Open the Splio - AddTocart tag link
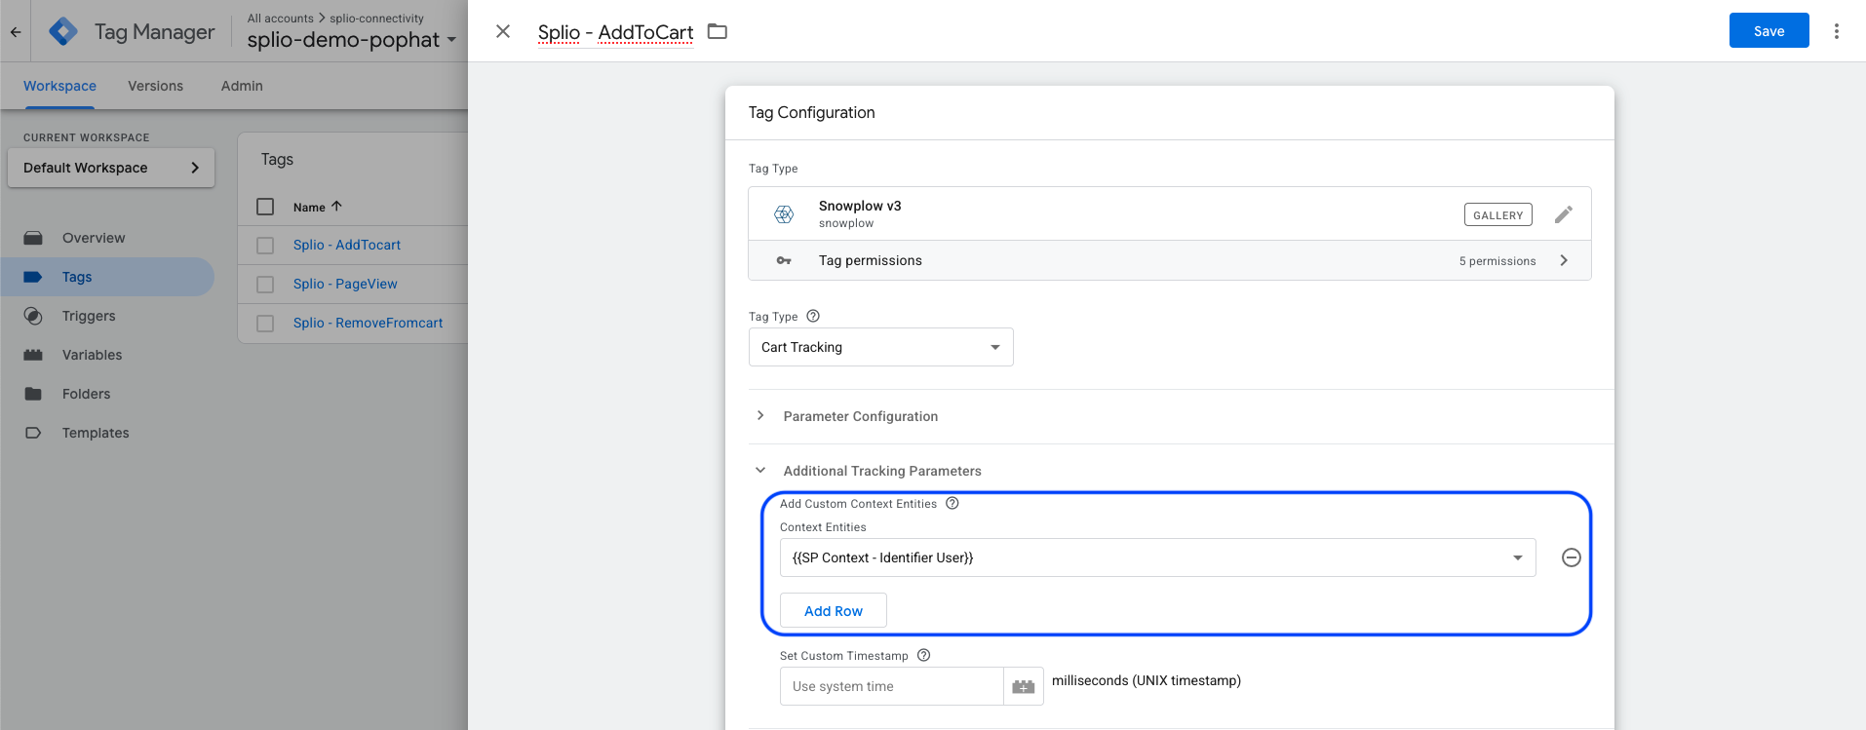 [347, 245]
